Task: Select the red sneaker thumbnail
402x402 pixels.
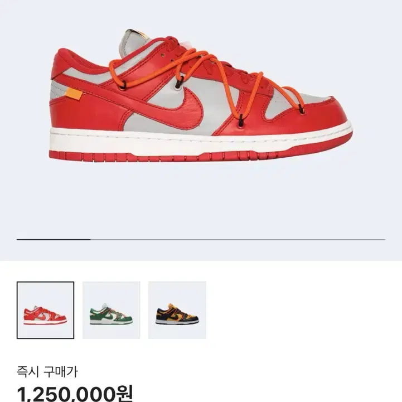Action: pos(45,310)
